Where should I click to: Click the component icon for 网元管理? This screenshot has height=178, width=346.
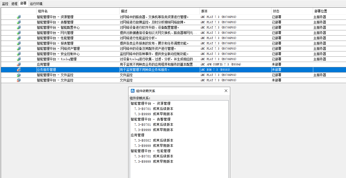point(19,33)
